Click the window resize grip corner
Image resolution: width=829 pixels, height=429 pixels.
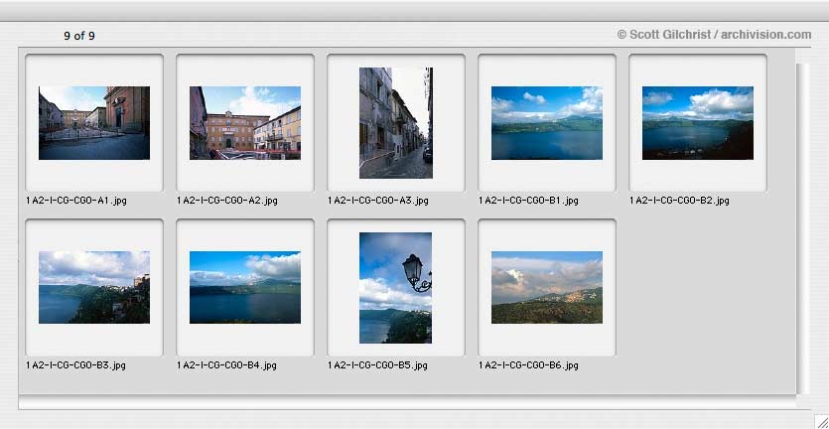[x=821, y=421]
